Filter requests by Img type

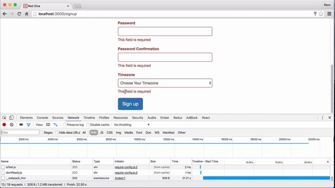pos(118,133)
